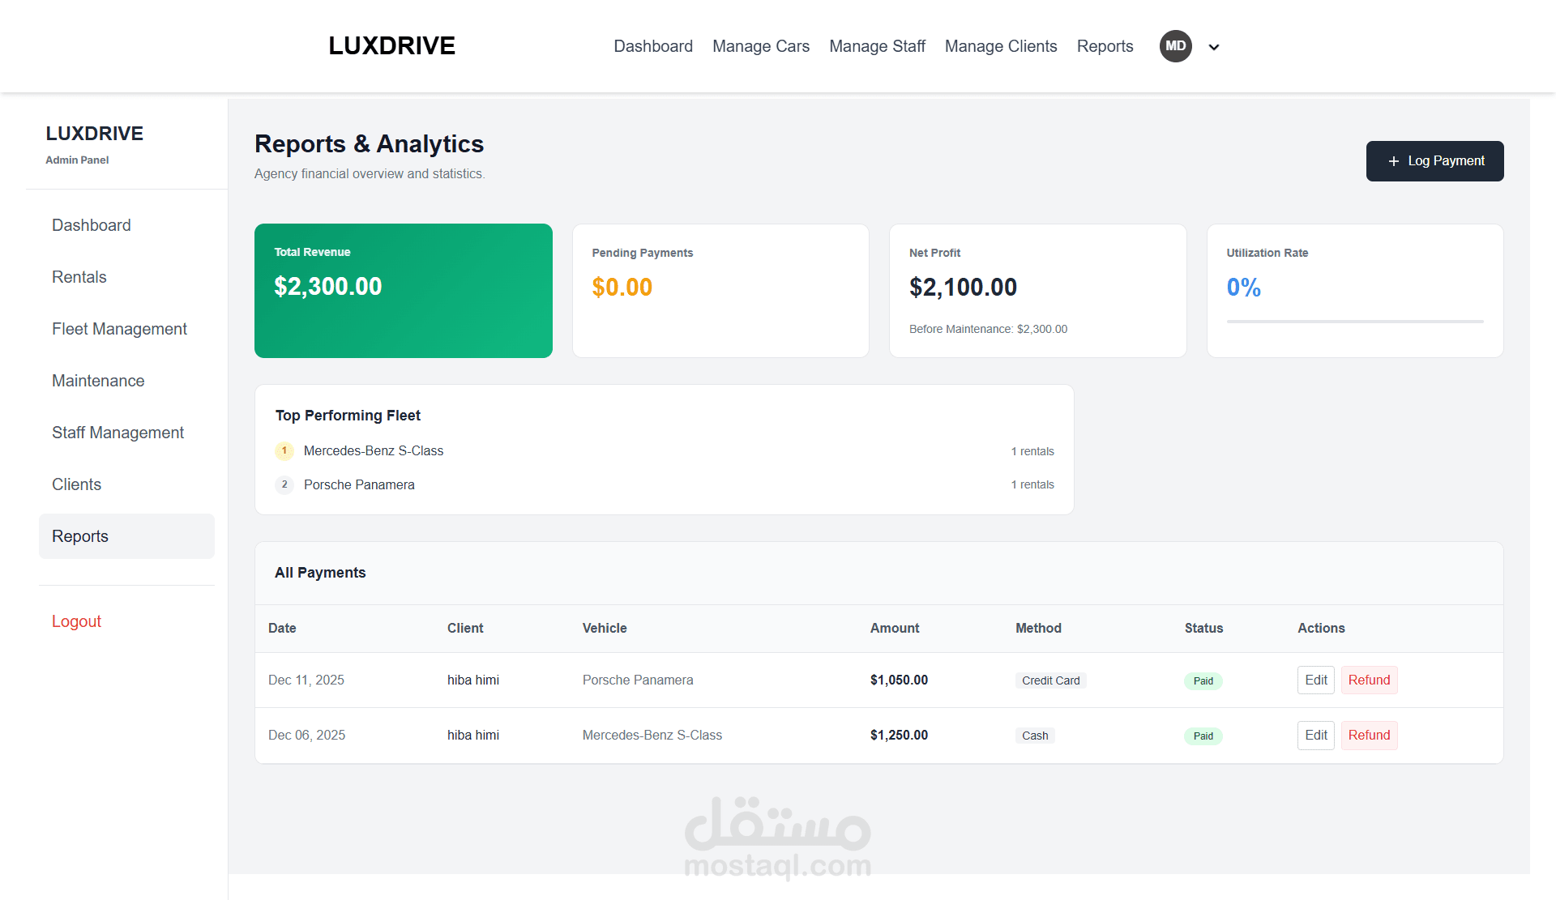Image resolution: width=1556 pixels, height=900 pixels.
Task: Refund the $1,050.00 Porsche payment
Action: click(1368, 680)
